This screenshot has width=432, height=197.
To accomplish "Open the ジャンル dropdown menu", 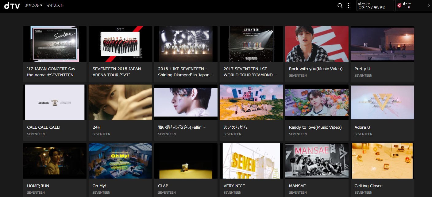I will click(x=34, y=5).
